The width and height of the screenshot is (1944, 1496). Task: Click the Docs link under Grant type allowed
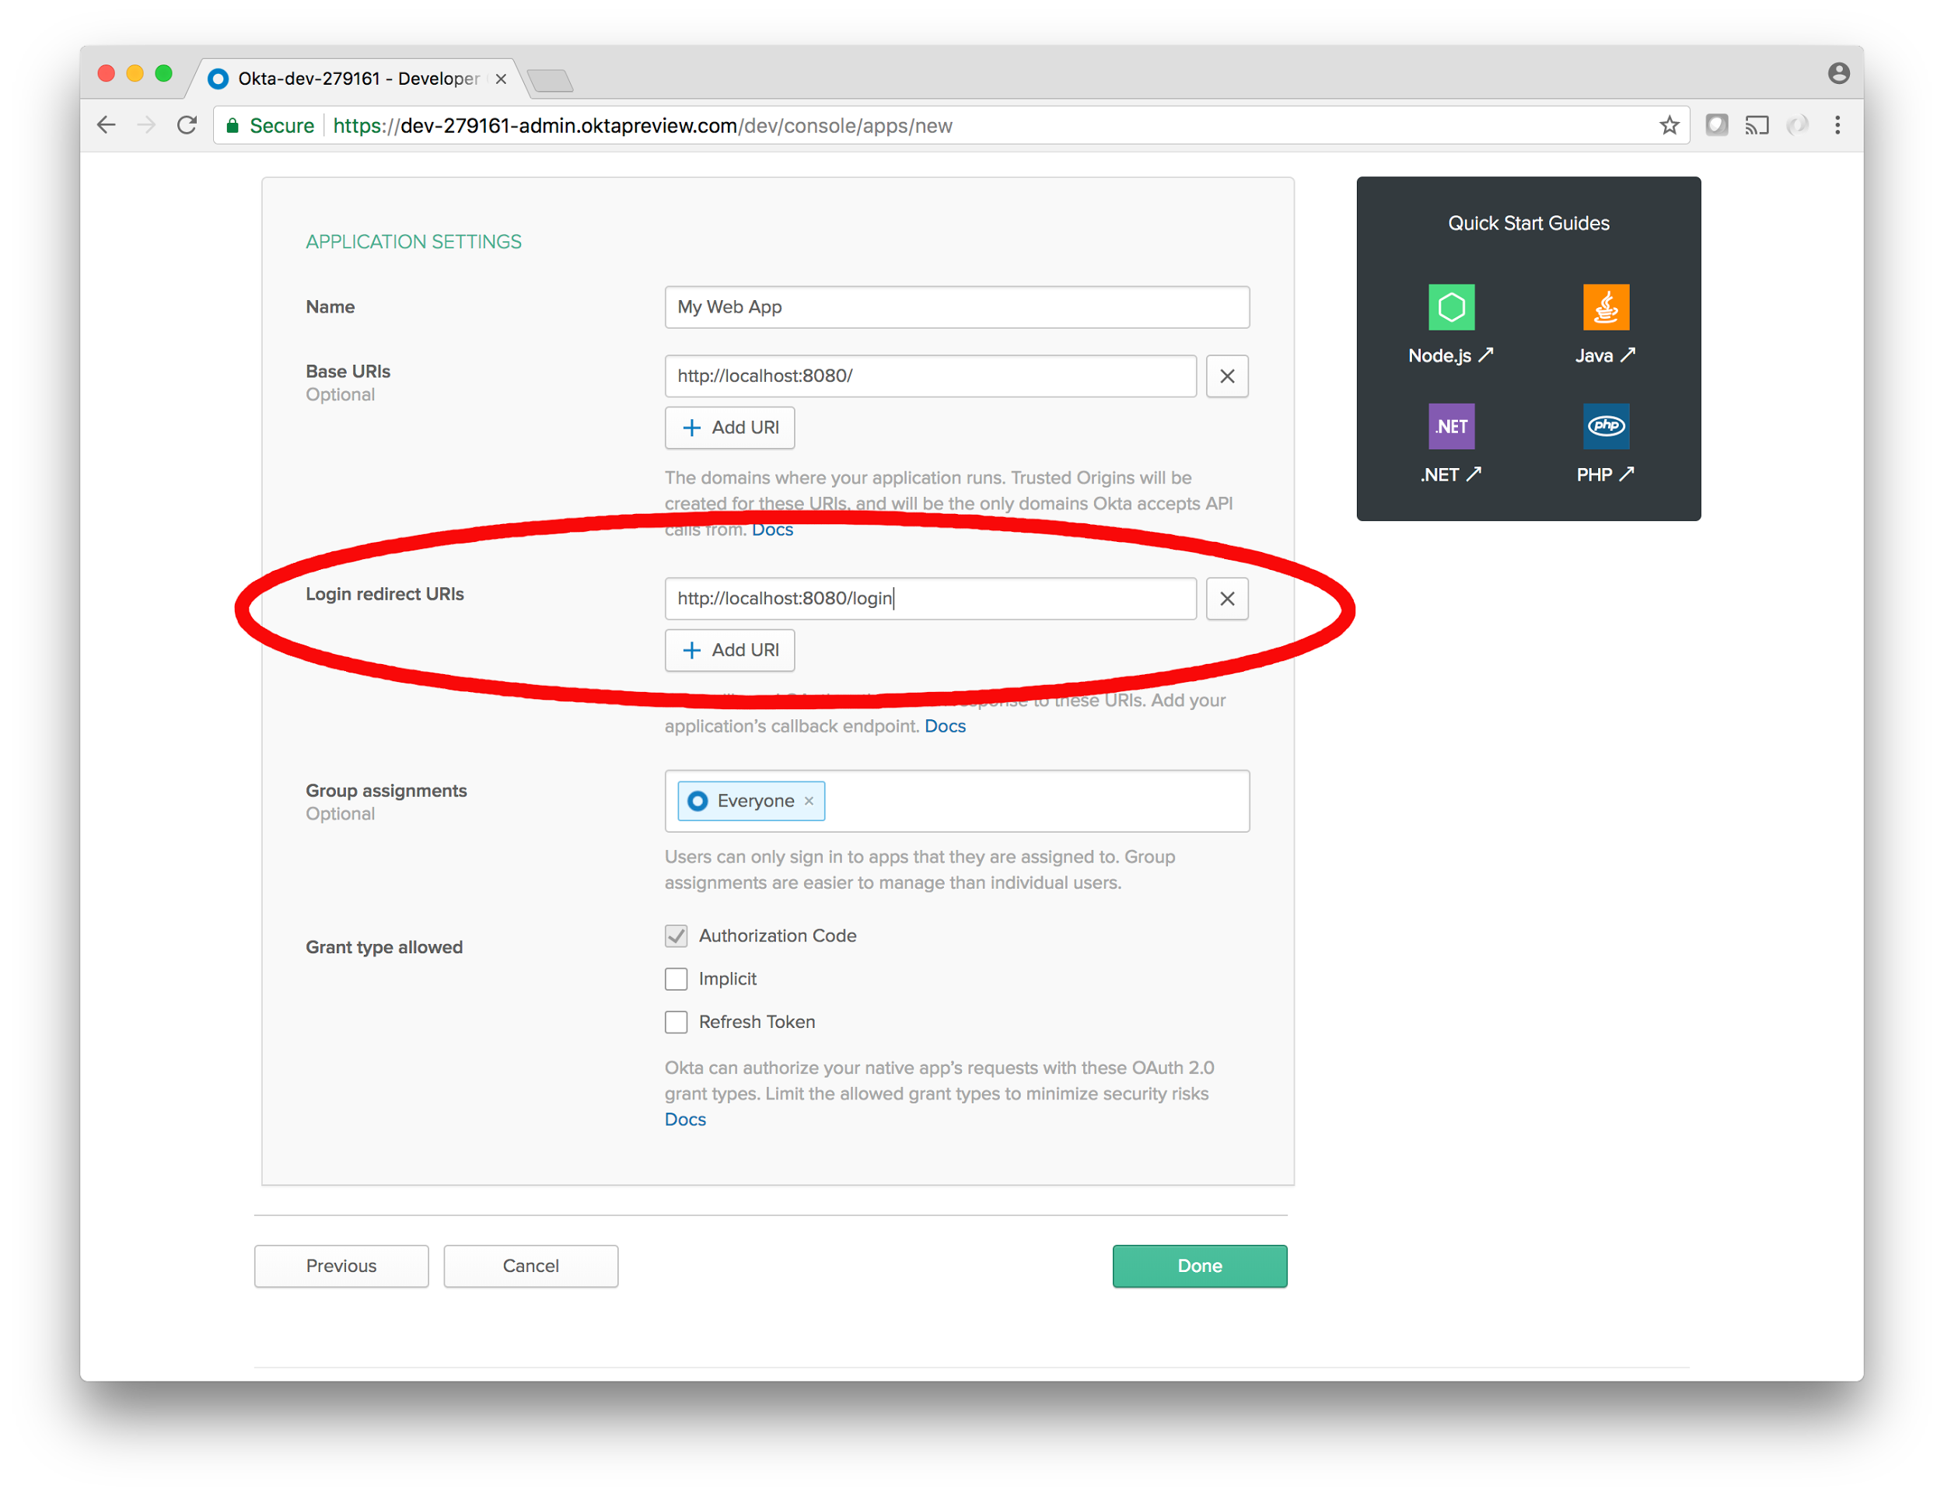coord(687,1119)
